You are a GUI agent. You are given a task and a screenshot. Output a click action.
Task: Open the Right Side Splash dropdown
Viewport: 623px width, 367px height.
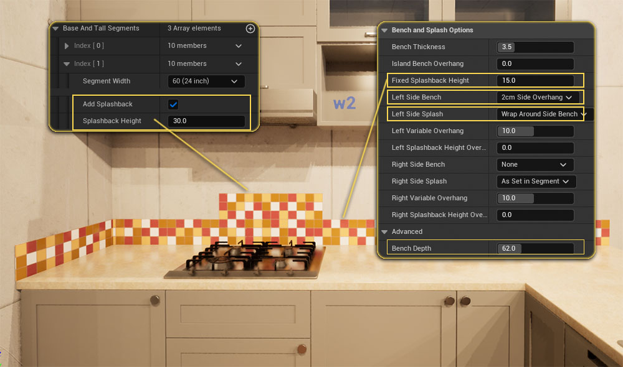pos(536,182)
